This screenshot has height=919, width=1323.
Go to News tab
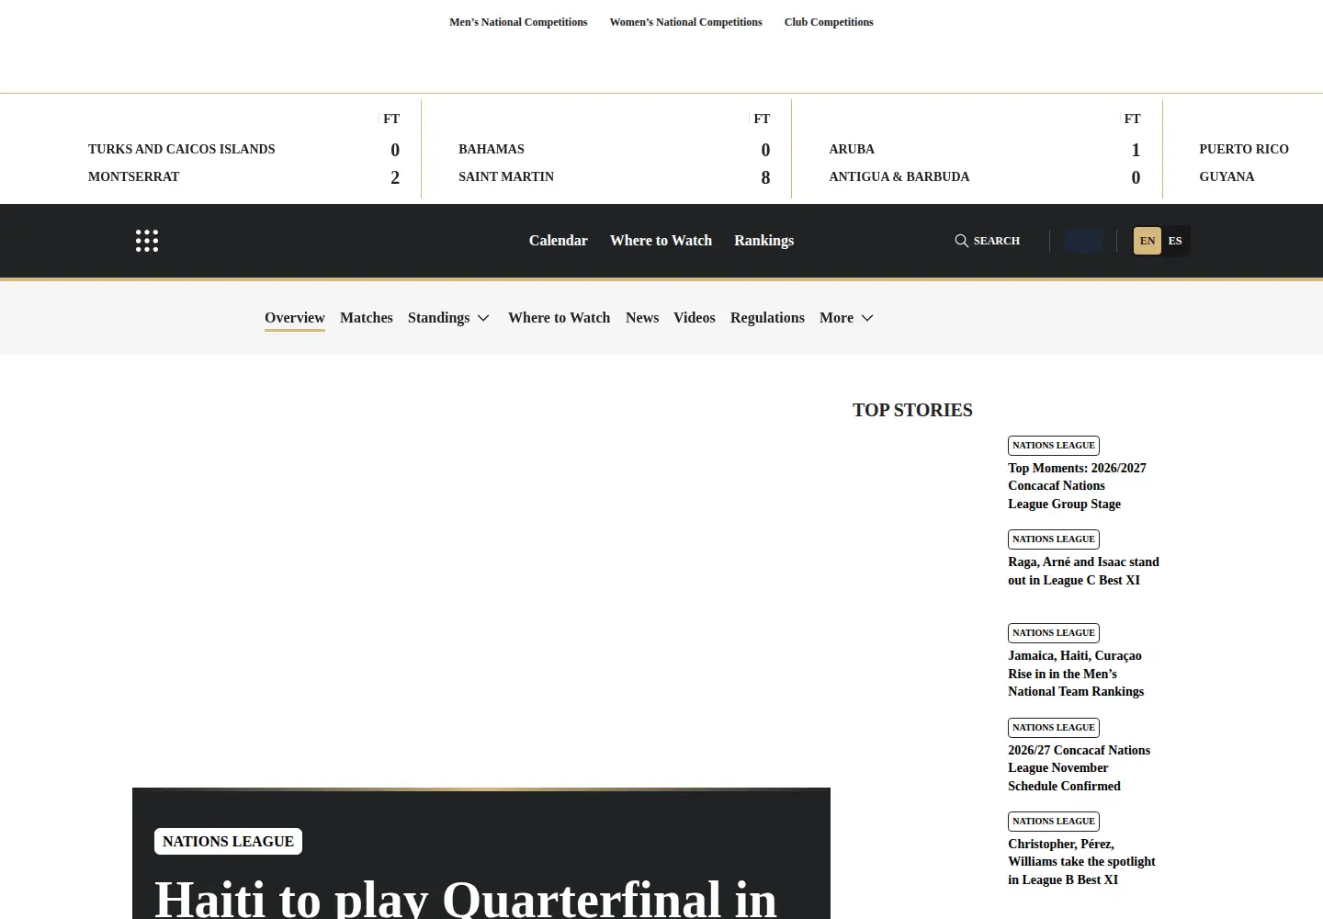tap(642, 318)
